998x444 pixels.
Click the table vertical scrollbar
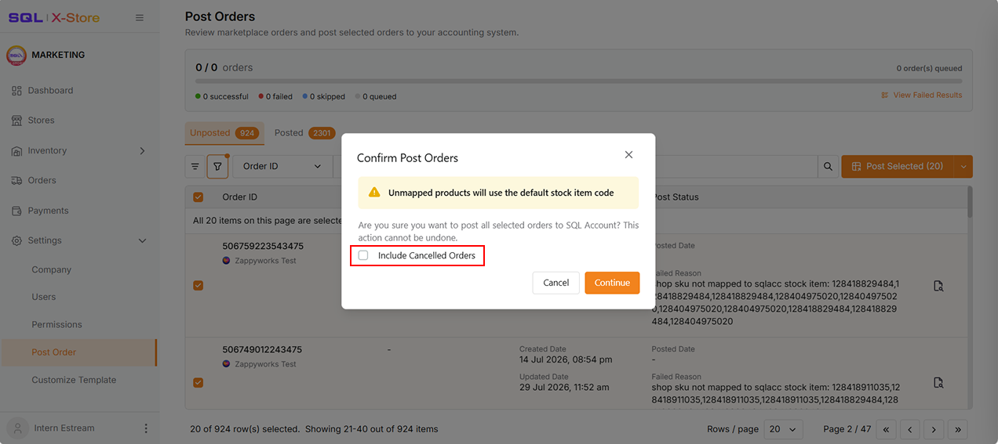click(x=970, y=202)
